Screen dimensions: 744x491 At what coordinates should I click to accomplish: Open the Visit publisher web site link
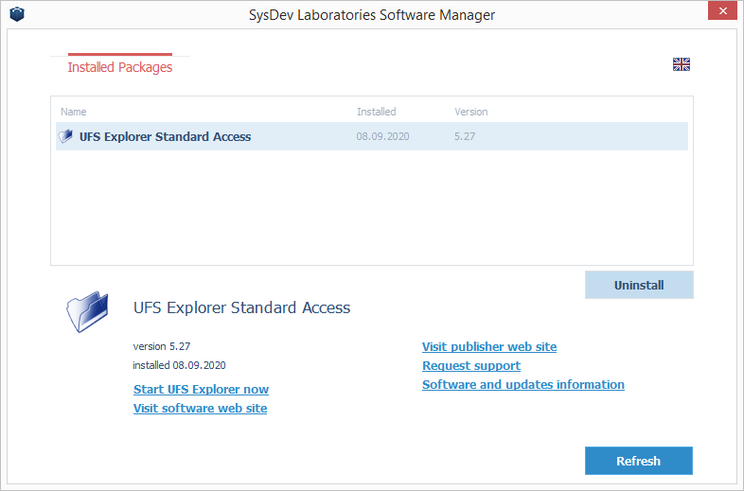(x=489, y=347)
